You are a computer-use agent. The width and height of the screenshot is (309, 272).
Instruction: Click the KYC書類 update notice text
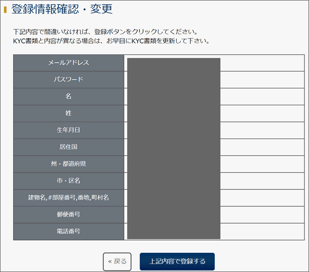click(111, 41)
